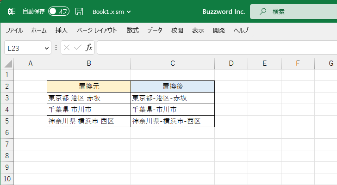Select column B header
Image resolution: width=337 pixels, height=185 pixels.
click(x=89, y=63)
